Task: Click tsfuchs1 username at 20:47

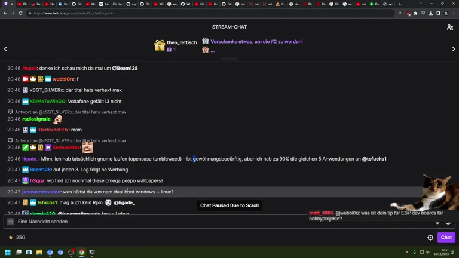Action: click(x=47, y=202)
